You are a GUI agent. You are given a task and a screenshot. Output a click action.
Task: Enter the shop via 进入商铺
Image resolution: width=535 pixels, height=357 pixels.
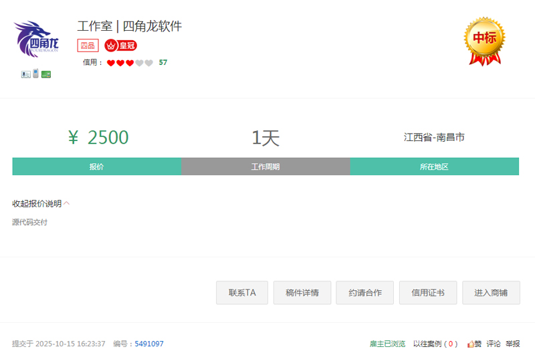[491, 293]
